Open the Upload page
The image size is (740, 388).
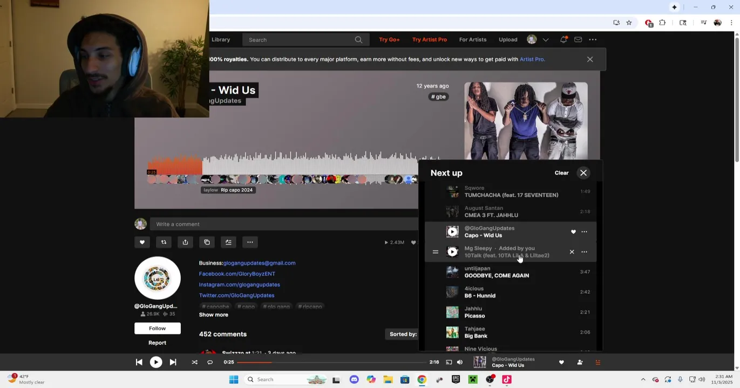tap(508, 39)
